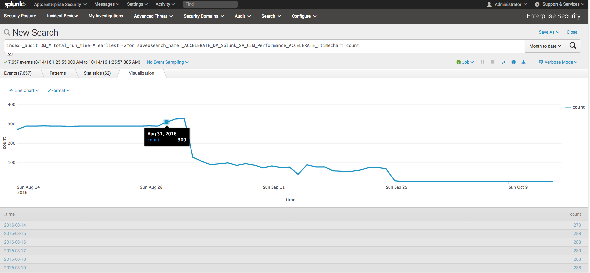Click the Splunk logo
The width and height of the screenshot is (590, 273).
[x=15, y=4]
